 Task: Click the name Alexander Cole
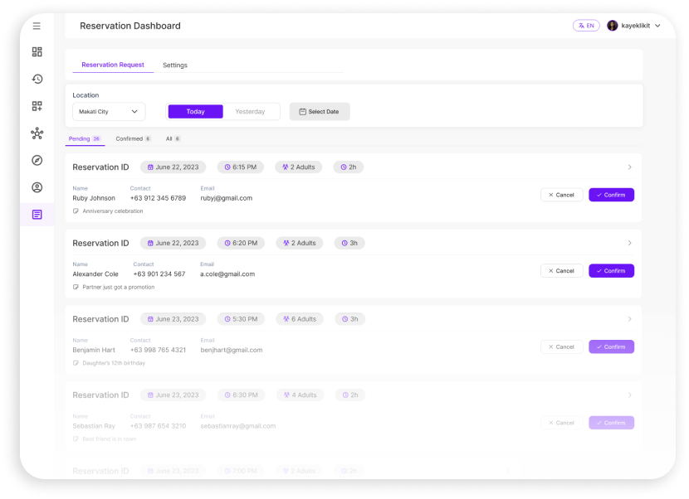[x=95, y=274]
